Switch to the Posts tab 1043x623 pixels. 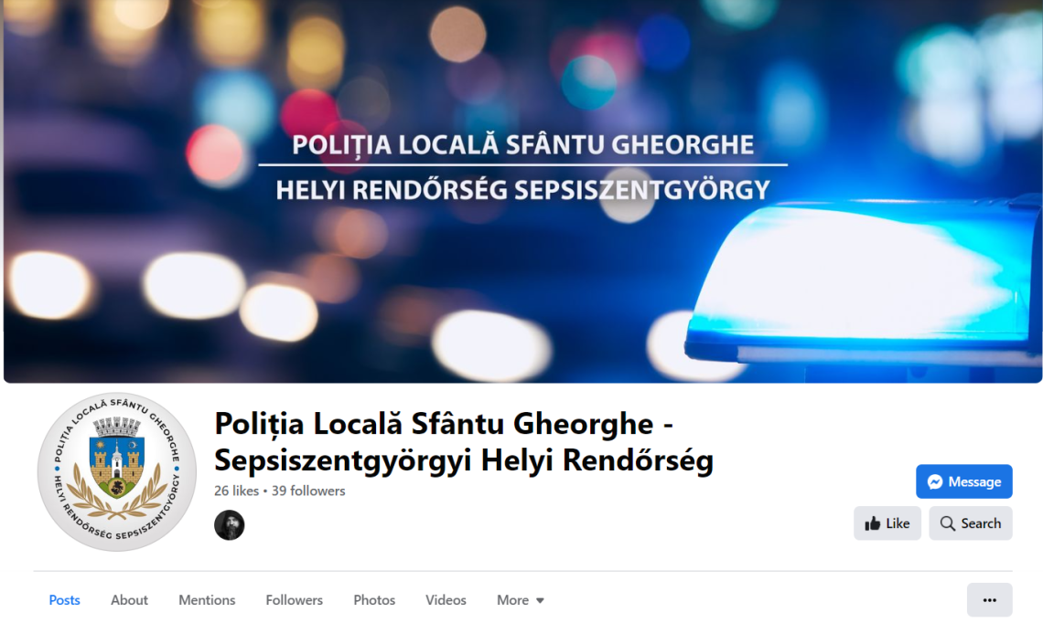65,600
